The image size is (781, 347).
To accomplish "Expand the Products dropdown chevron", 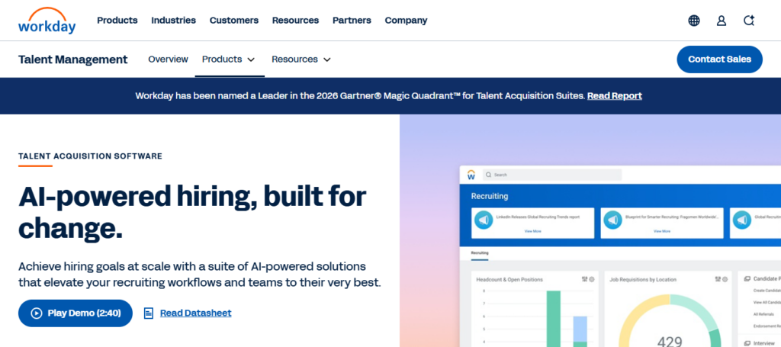I will [x=251, y=59].
